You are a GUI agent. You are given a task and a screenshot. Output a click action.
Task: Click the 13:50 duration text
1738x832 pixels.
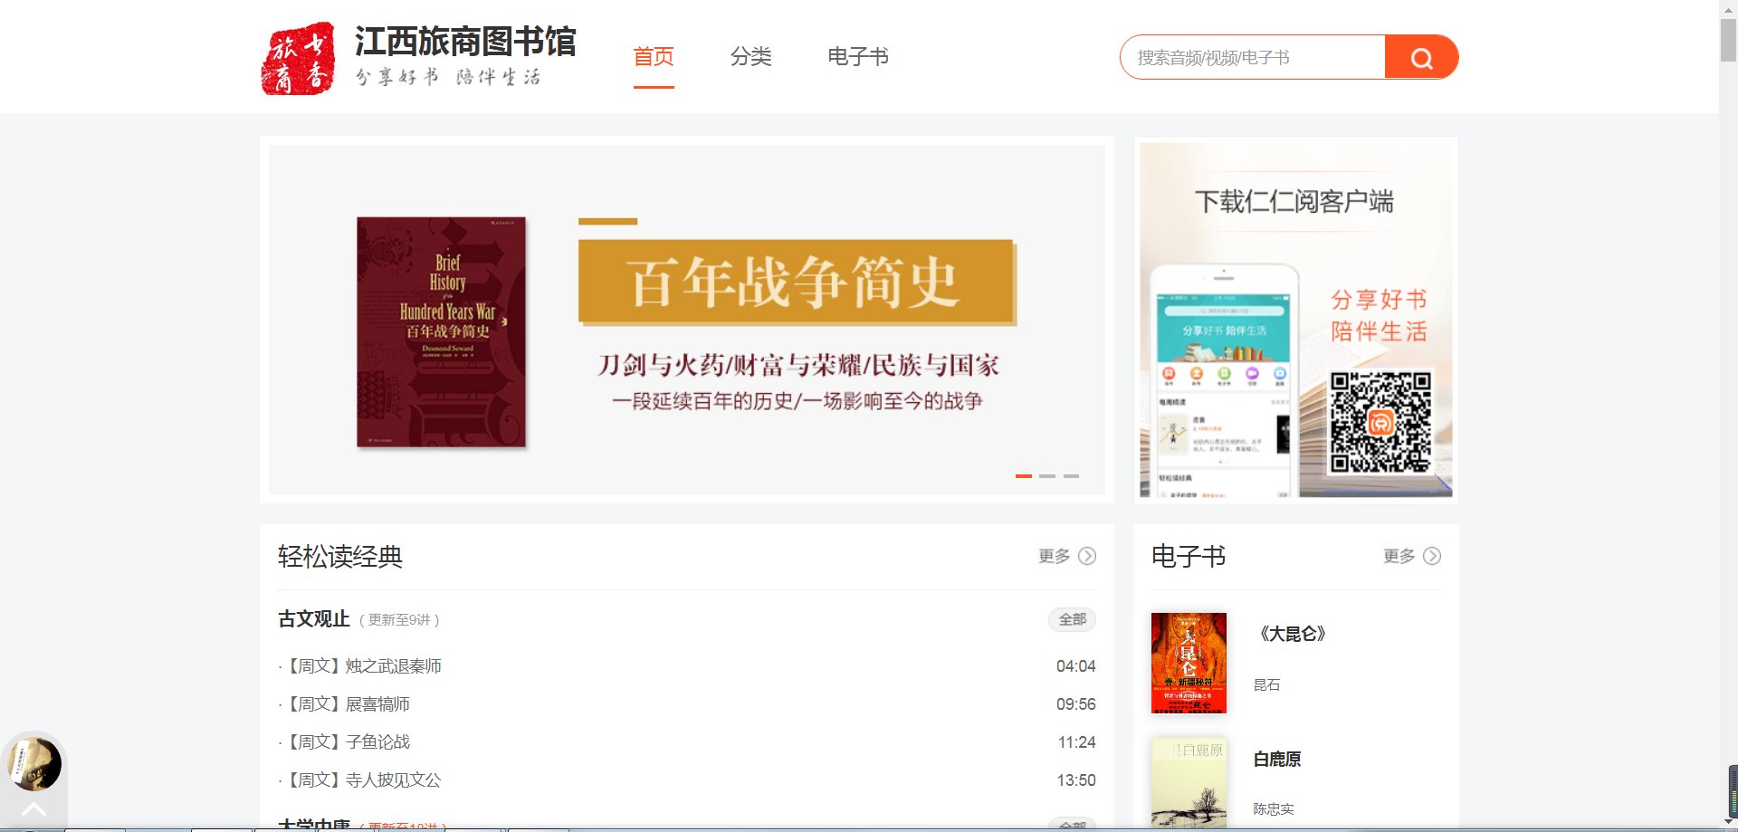click(1076, 780)
